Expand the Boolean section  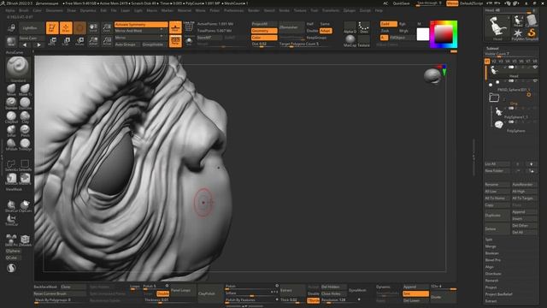pyautogui.click(x=492, y=253)
